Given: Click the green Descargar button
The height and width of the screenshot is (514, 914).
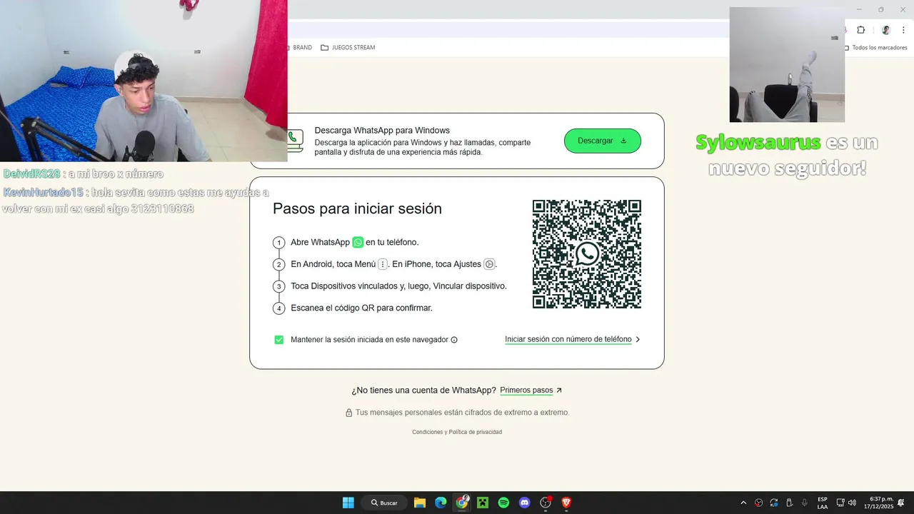Looking at the screenshot, I should pos(603,141).
